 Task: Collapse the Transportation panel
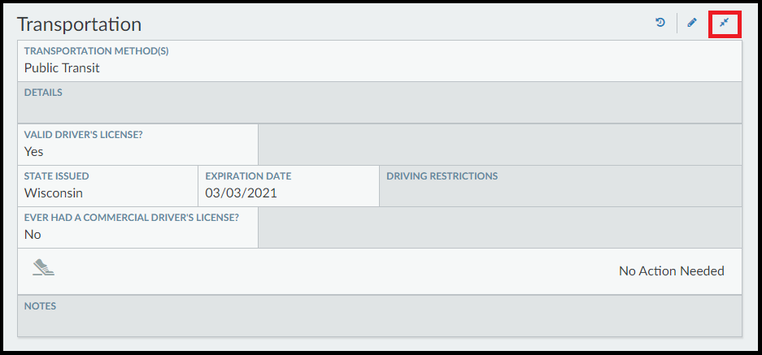click(724, 23)
